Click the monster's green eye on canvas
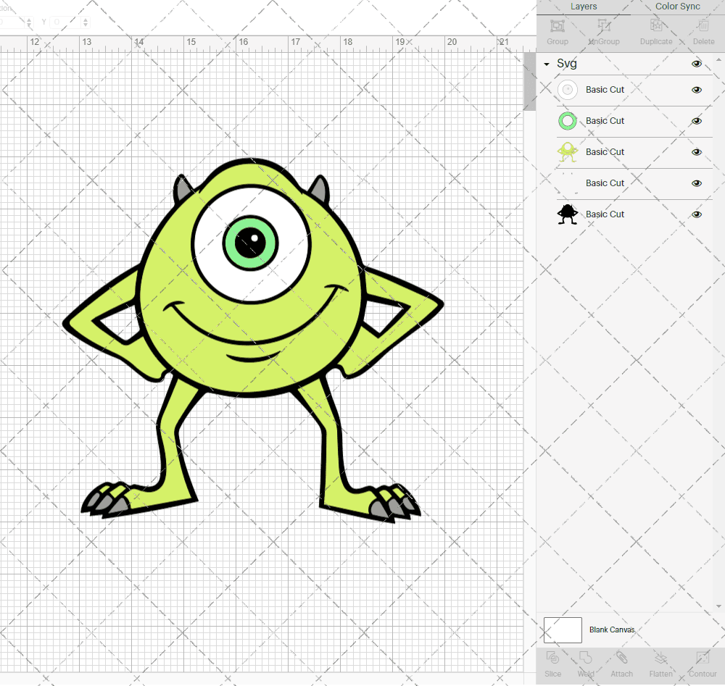Screen dimensions: 725x686 250,243
